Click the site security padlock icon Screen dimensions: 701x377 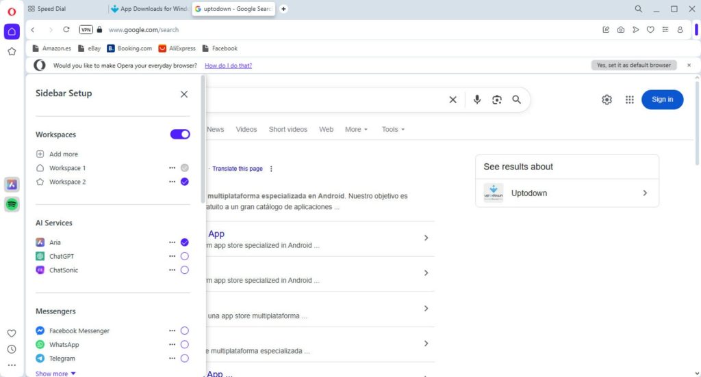[x=99, y=30]
